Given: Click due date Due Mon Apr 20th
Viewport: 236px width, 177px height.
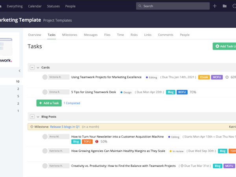Looking at the screenshot, I should coord(149,92).
